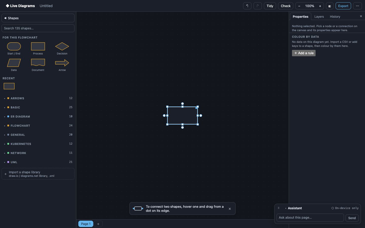Expand the Kubernetes shape category

point(38,144)
